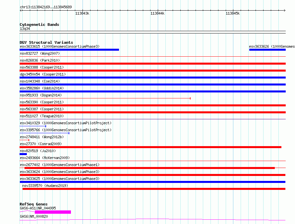
Task: Click the esv3633626 variant label
Action: point(272,46)
